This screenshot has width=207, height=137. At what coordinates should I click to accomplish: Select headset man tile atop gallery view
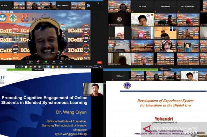[120, 6]
